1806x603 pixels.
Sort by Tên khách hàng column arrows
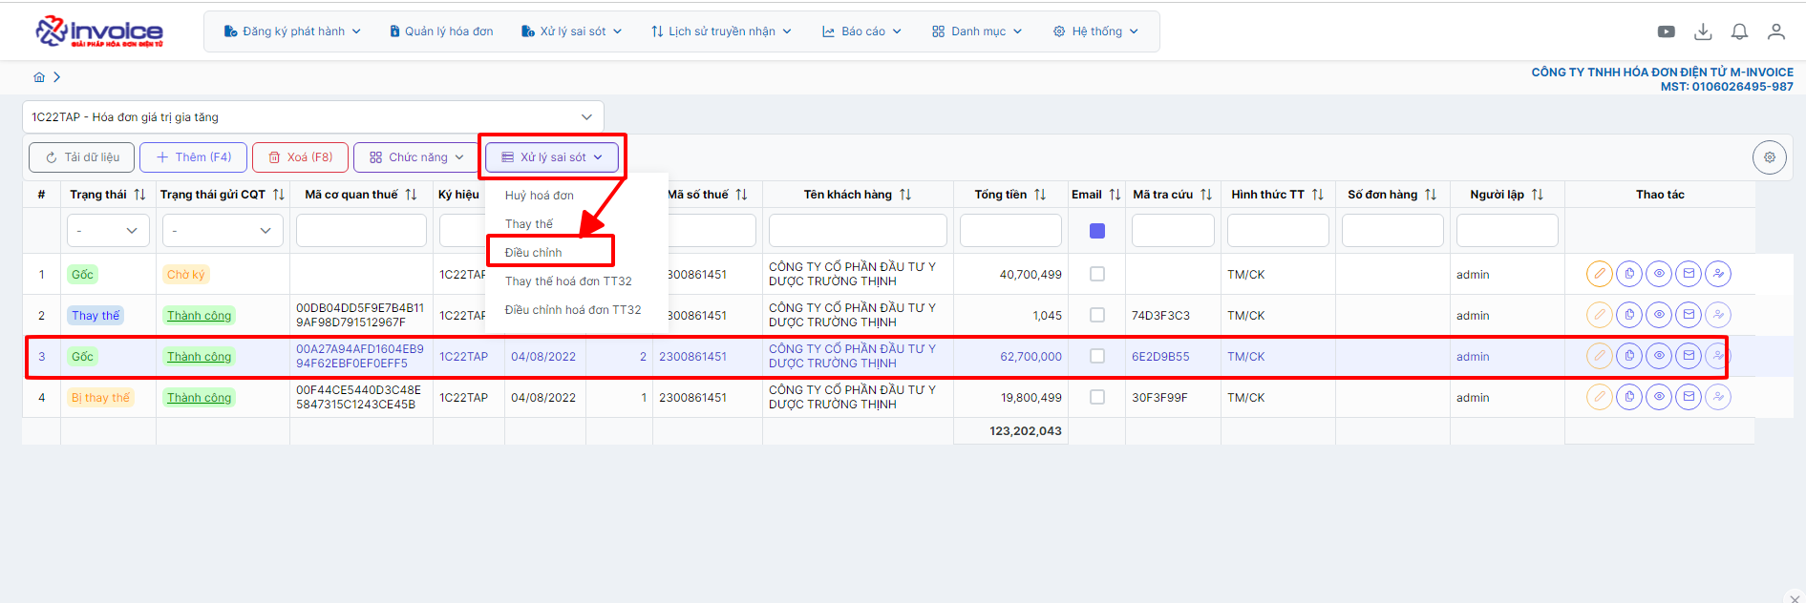905,195
